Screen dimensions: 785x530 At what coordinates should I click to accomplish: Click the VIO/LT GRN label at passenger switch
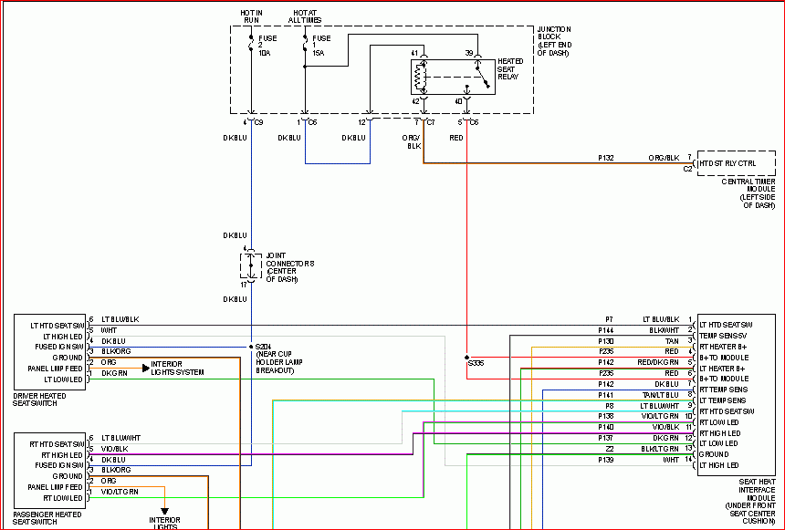click(120, 492)
